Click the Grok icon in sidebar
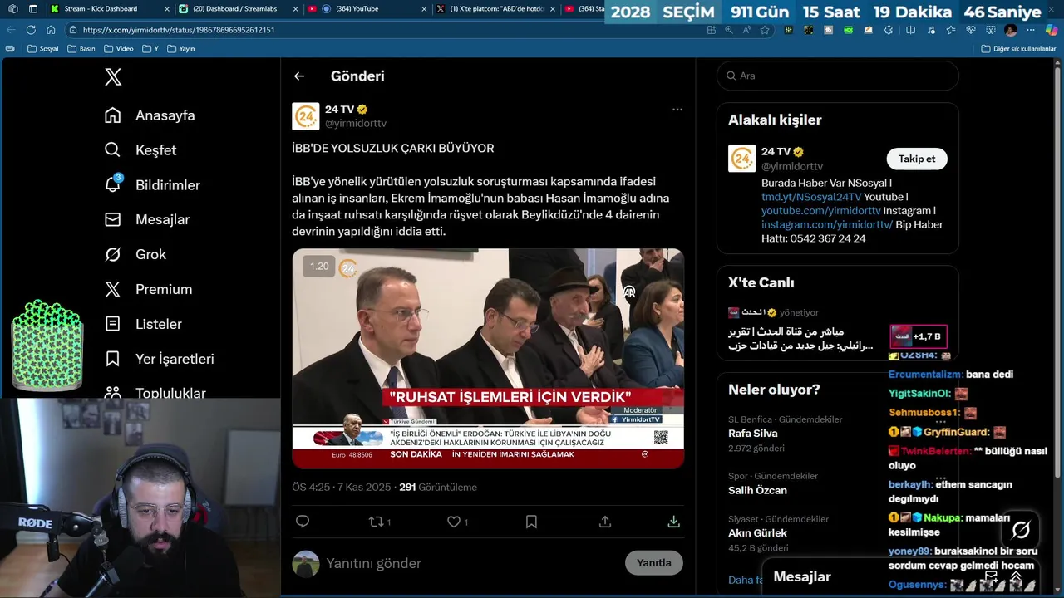This screenshot has height=598, width=1064. pos(113,255)
